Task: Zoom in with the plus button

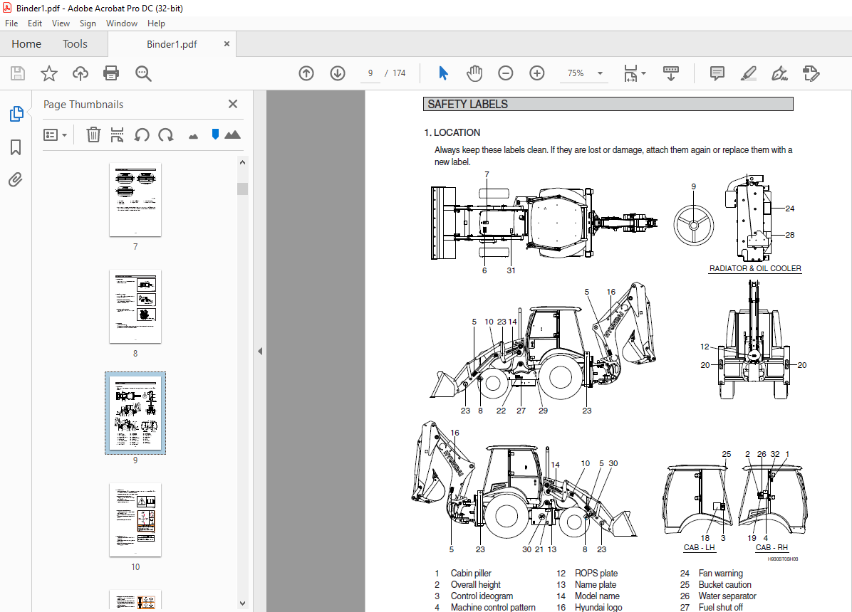Action: pyautogui.click(x=537, y=73)
